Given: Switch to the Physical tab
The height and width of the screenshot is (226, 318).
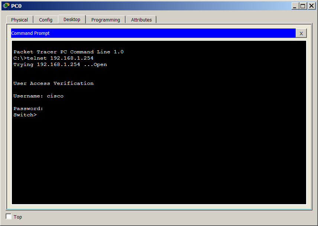Looking at the screenshot, I should 19,20.
